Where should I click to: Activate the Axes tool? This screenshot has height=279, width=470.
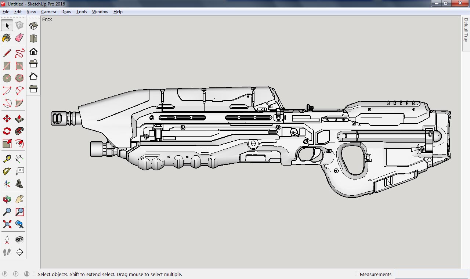tap(7, 184)
